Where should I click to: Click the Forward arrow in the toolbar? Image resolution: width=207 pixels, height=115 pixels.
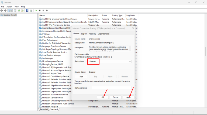coord(5,11)
